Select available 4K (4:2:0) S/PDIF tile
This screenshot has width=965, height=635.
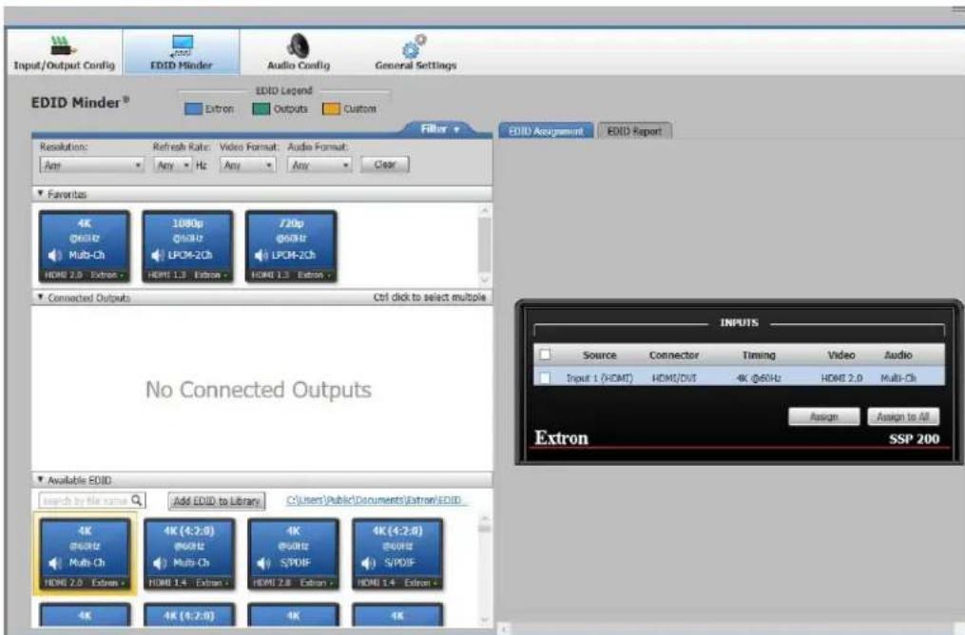point(397,554)
